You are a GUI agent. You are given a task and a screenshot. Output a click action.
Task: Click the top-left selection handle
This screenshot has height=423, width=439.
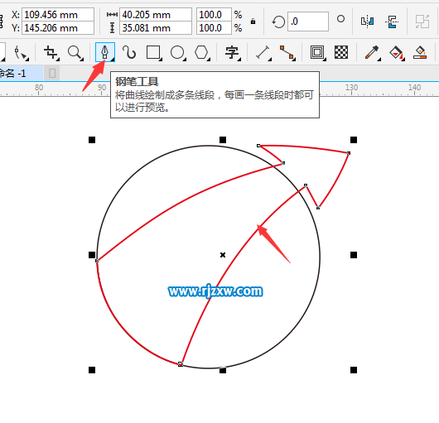point(92,140)
